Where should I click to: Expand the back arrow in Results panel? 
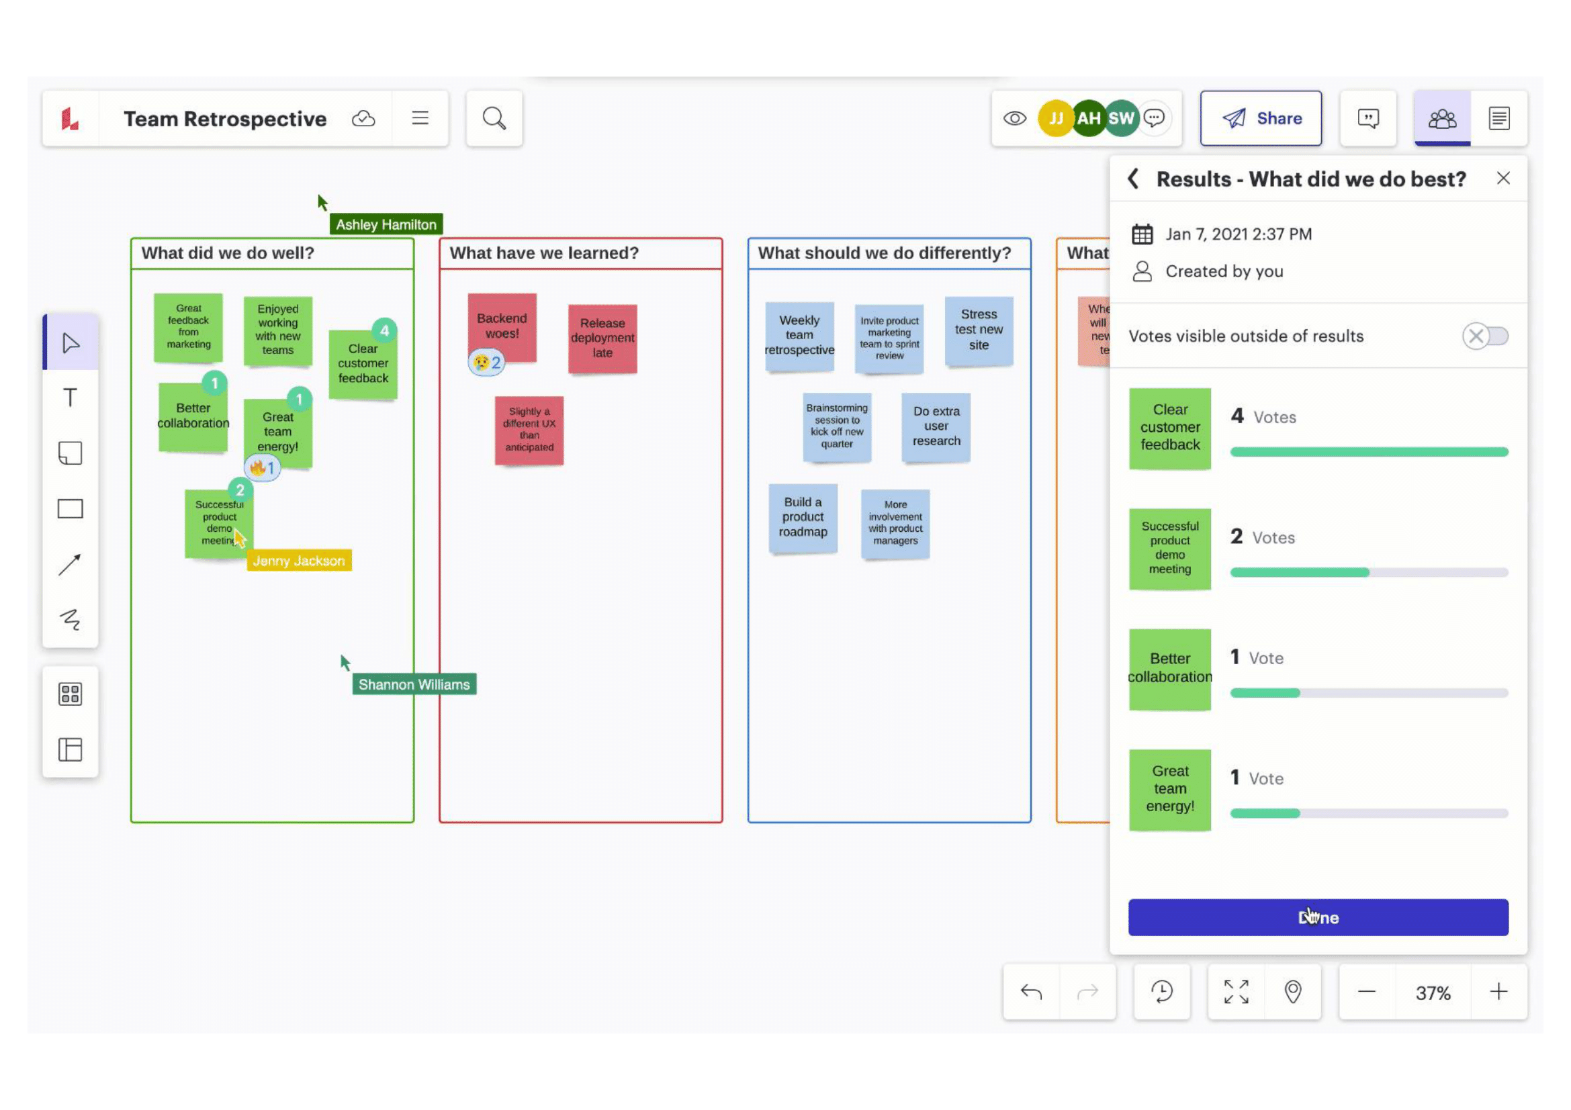tap(1132, 178)
